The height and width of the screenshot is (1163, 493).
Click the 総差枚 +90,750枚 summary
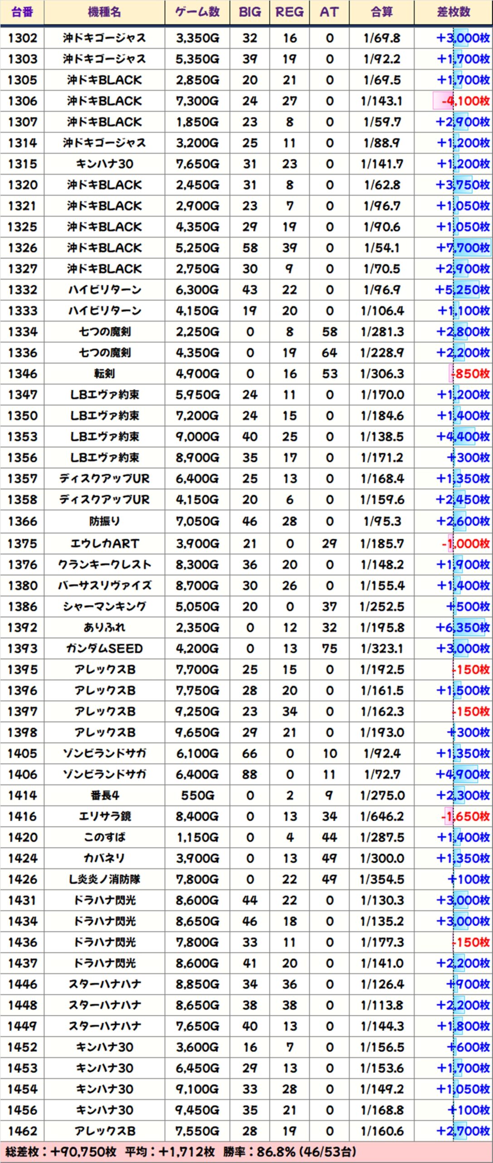pyautogui.click(x=61, y=1152)
